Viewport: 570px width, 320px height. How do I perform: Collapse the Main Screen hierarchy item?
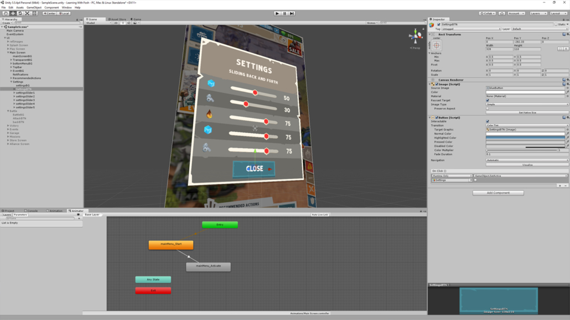pos(8,53)
